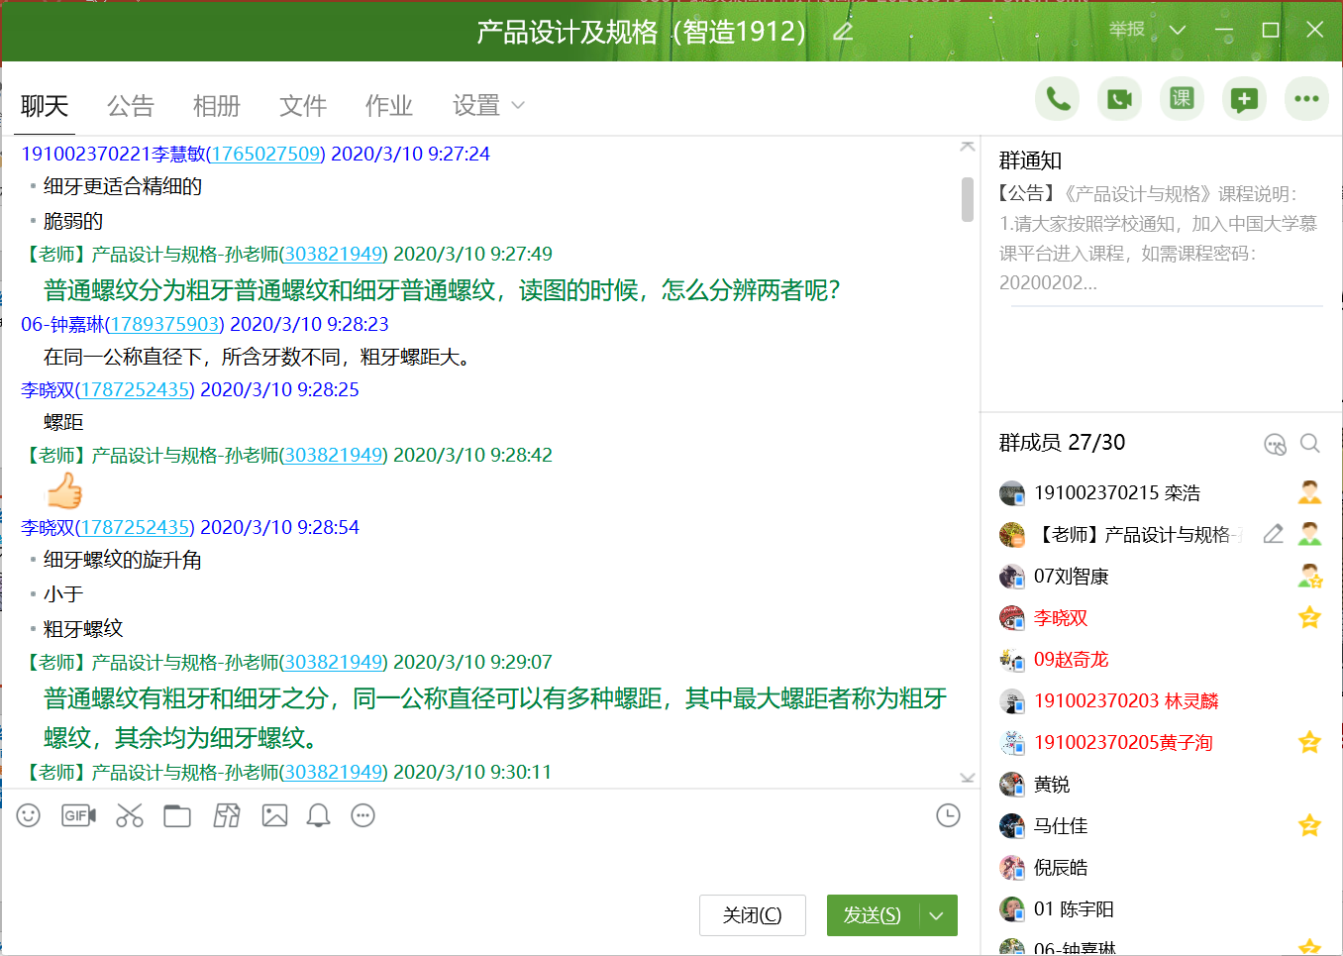Start a group voice call
1343x956 pixels.
1058,99
